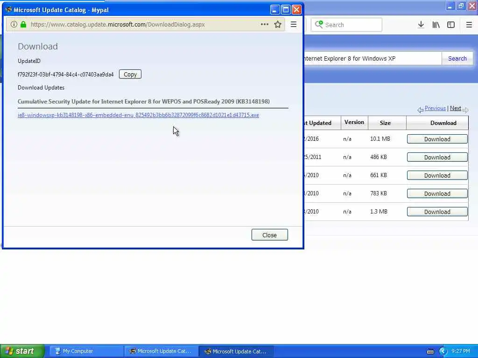Viewport: 478px width, 358px height.
Task: Open the on-screen keyboard tray icon
Action: click(x=430, y=351)
